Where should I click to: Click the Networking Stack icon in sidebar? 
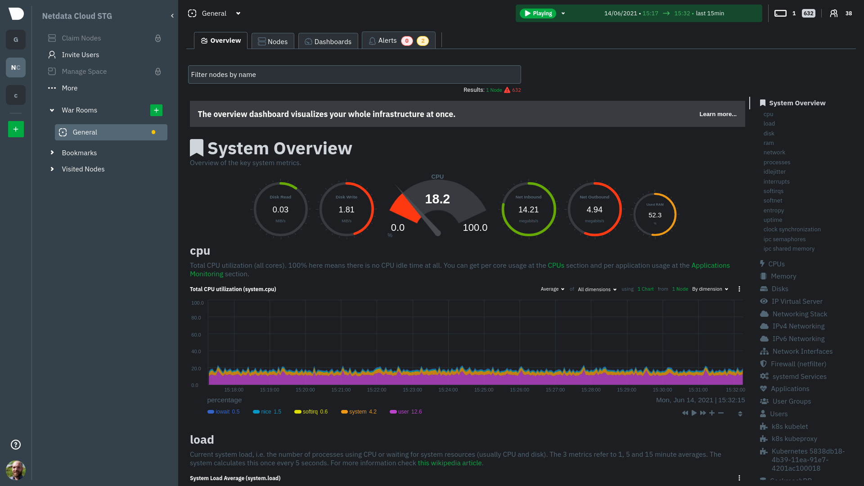[764, 314]
